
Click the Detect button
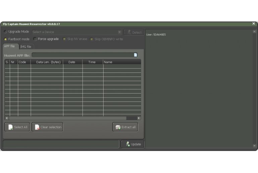click(134, 32)
